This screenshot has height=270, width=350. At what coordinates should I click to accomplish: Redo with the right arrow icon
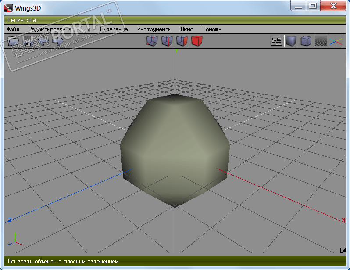[58, 41]
